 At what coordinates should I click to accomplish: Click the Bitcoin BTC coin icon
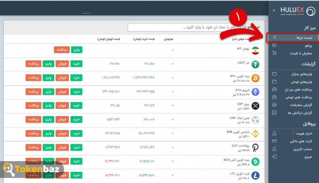coord(255,78)
